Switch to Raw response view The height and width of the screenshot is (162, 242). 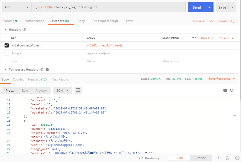pos(25,91)
